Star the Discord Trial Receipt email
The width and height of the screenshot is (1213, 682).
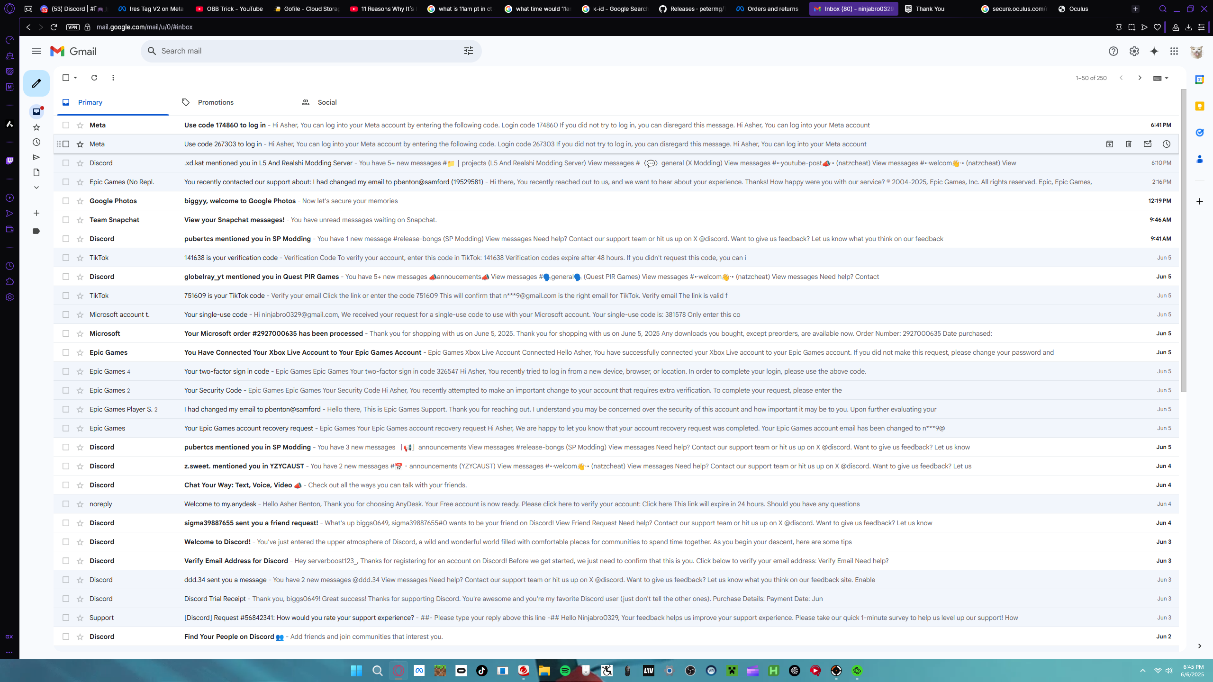pos(80,599)
